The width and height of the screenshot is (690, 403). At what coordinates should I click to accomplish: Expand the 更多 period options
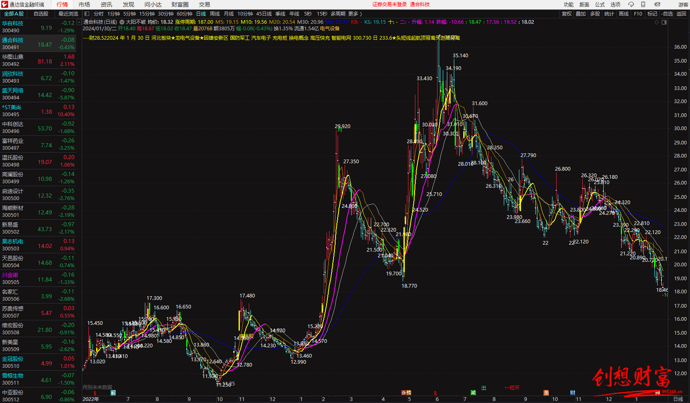(x=355, y=14)
